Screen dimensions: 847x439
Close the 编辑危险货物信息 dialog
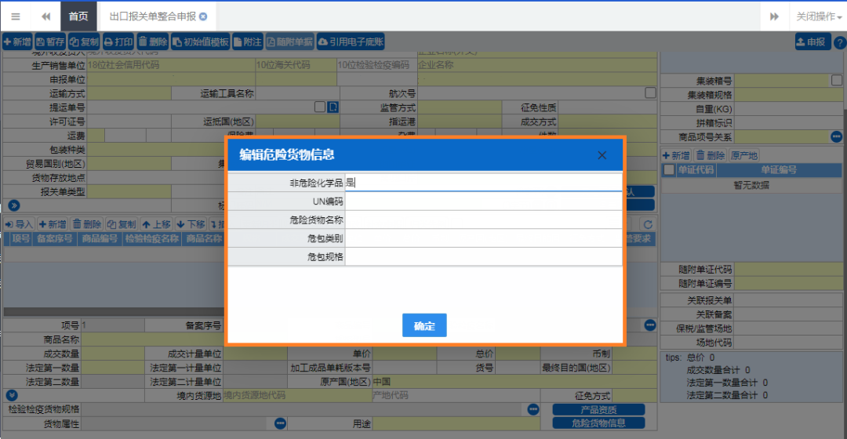pos(602,155)
